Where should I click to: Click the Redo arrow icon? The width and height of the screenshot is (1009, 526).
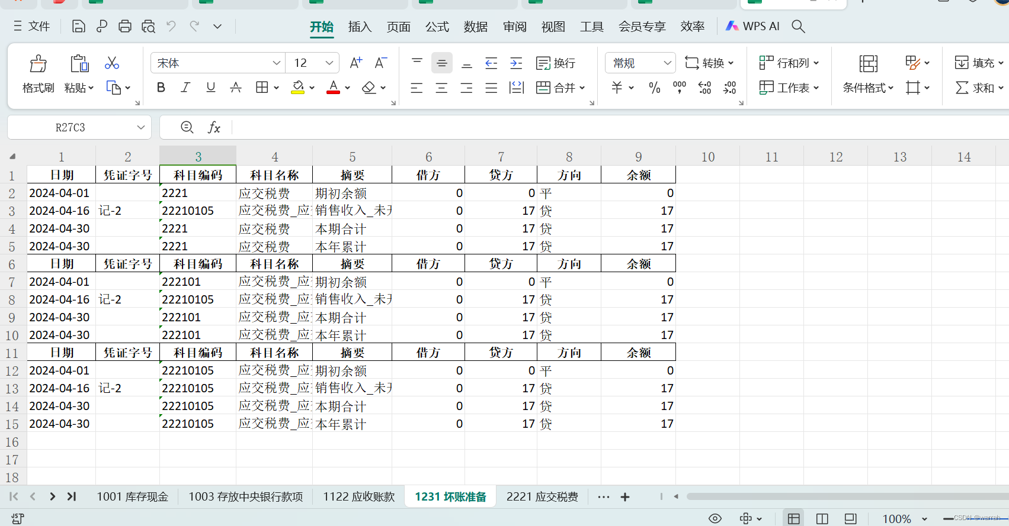point(194,26)
